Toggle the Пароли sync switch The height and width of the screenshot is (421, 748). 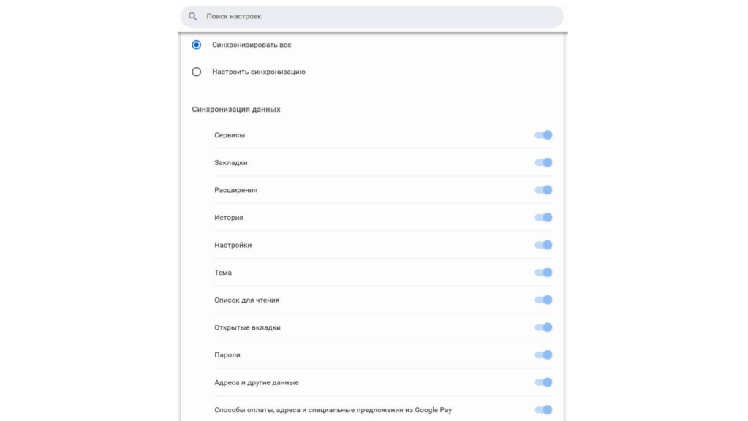point(543,355)
